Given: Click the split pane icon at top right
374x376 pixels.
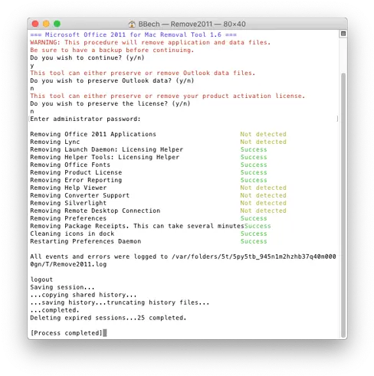Looking at the screenshot, I should pos(343,34).
